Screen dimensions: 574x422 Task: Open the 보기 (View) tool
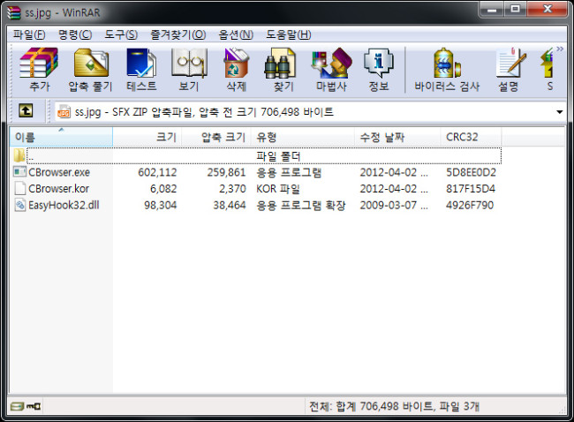tap(188, 69)
